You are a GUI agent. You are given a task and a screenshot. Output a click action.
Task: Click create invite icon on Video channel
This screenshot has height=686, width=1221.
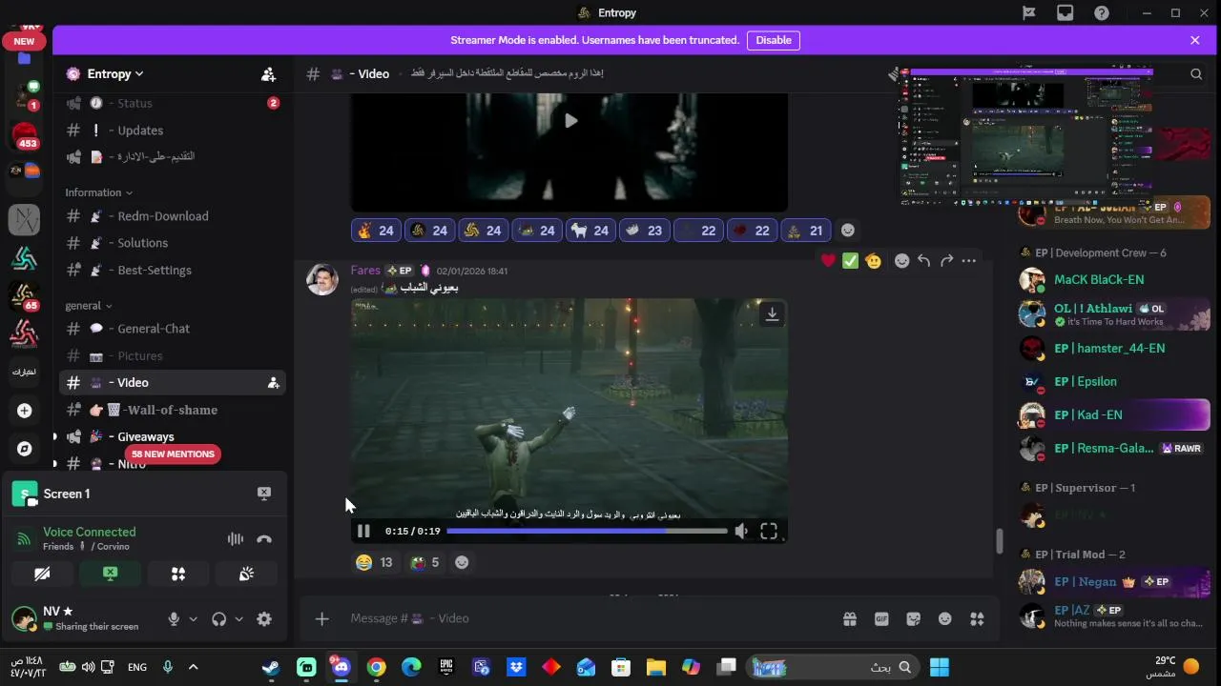point(273,383)
